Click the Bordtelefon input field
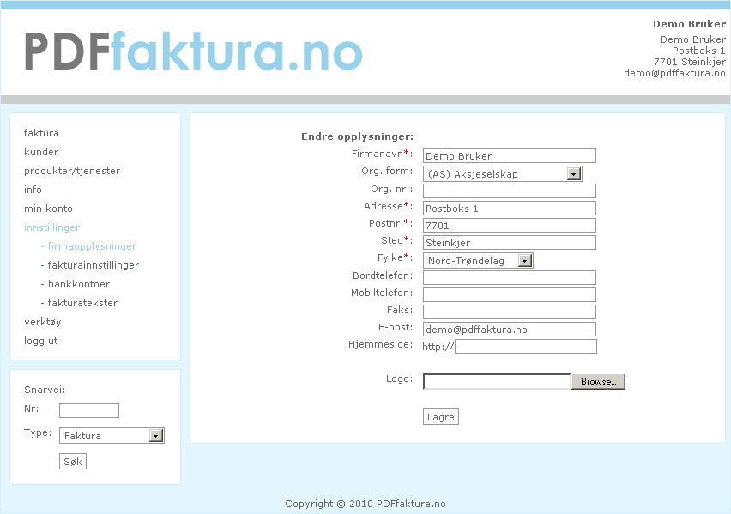 pos(510,277)
